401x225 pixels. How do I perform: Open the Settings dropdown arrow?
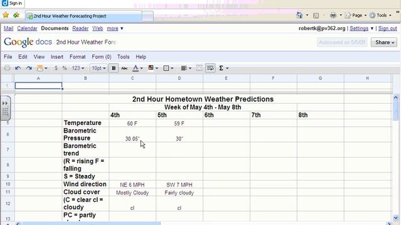(372, 28)
